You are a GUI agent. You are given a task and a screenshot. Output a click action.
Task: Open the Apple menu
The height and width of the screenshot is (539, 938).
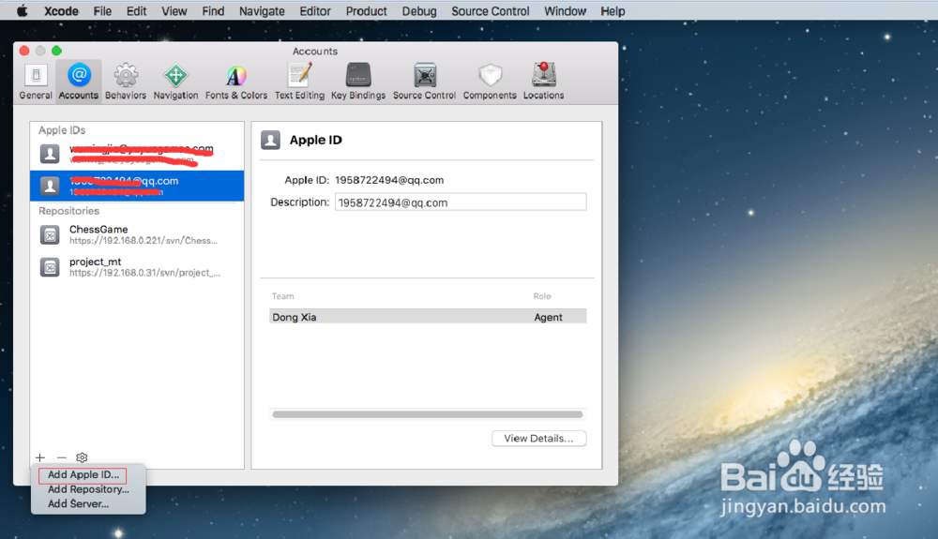point(23,10)
